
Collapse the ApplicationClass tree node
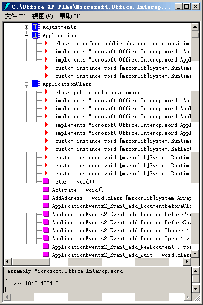pos(26,84)
